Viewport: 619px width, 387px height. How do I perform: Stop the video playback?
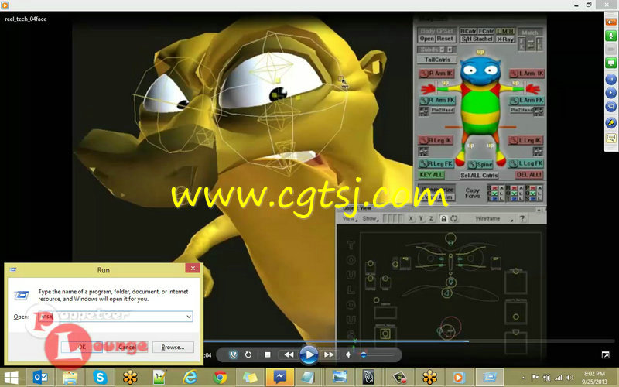(x=268, y=354)
